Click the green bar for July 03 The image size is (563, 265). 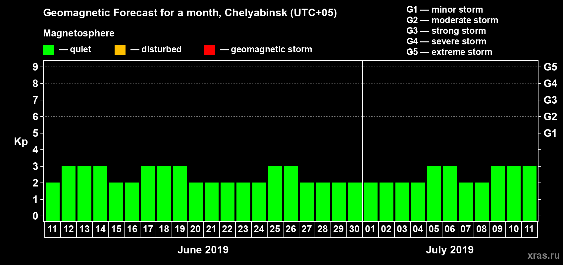click(402, 202)
